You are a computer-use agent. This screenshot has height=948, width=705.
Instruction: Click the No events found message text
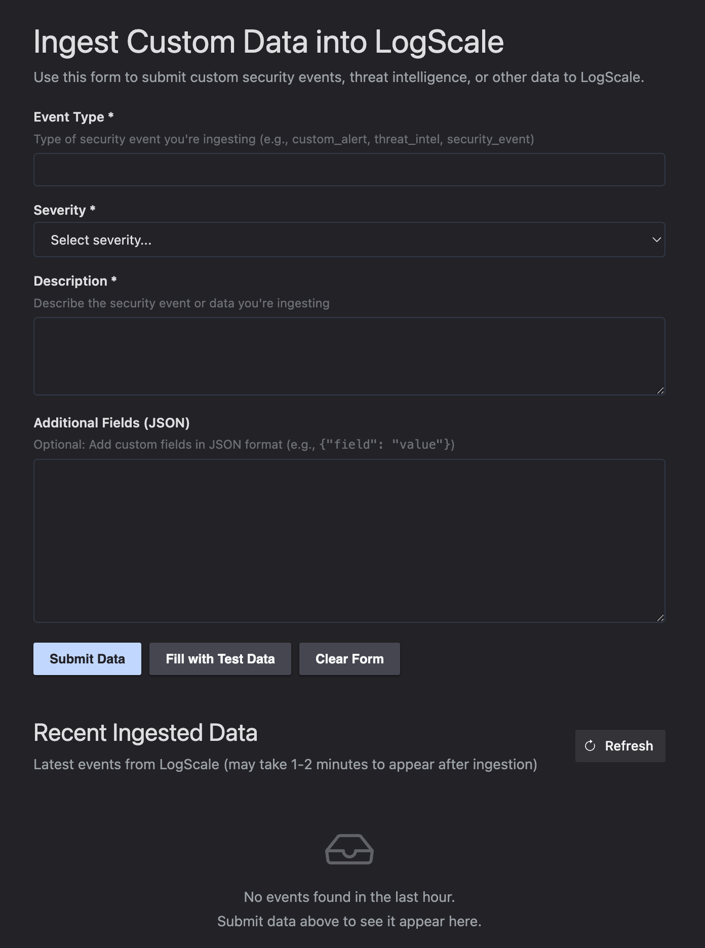tap(349, 896)
